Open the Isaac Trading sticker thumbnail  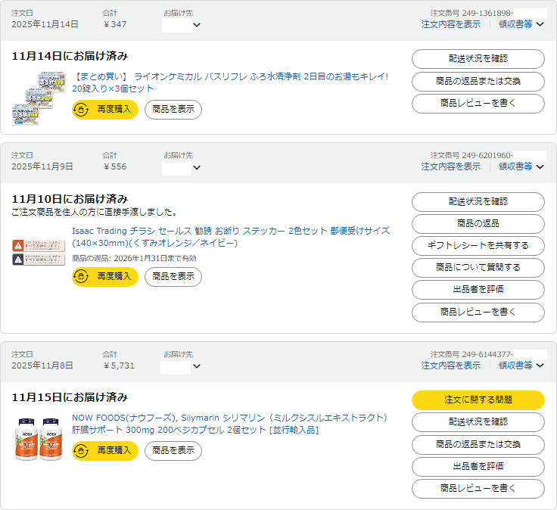38,252
